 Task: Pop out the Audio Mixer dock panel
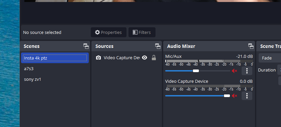tap(251, 46)
